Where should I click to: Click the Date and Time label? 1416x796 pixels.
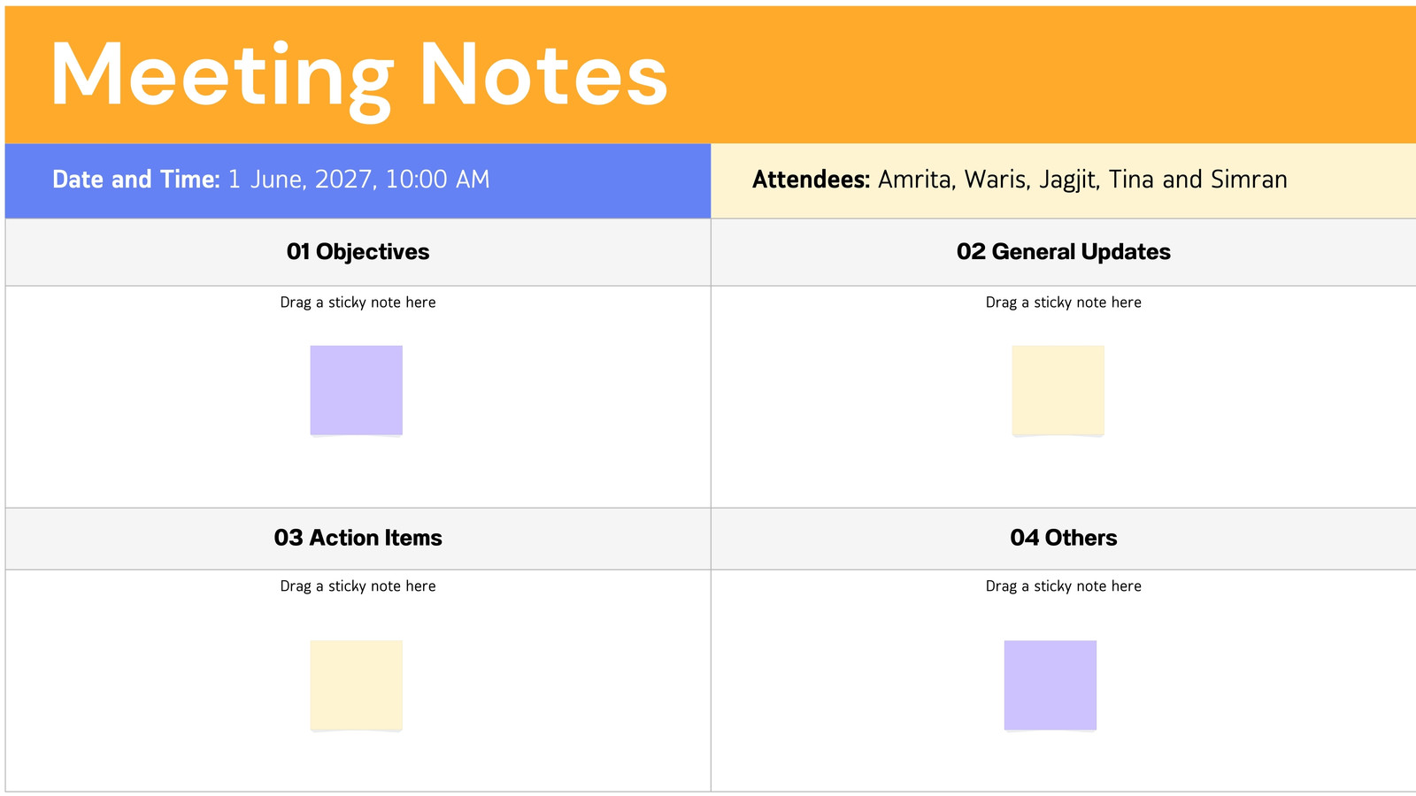point(135,180)
